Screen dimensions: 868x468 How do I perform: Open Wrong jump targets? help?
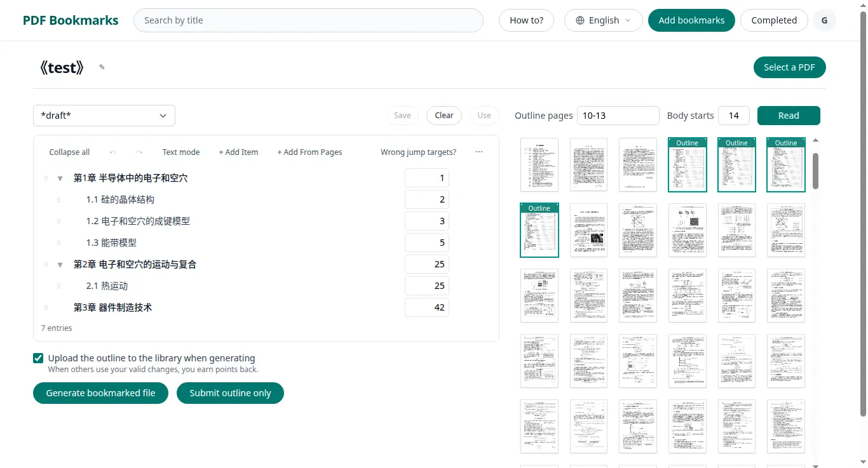pyautogui.click(x=418, y=152)
